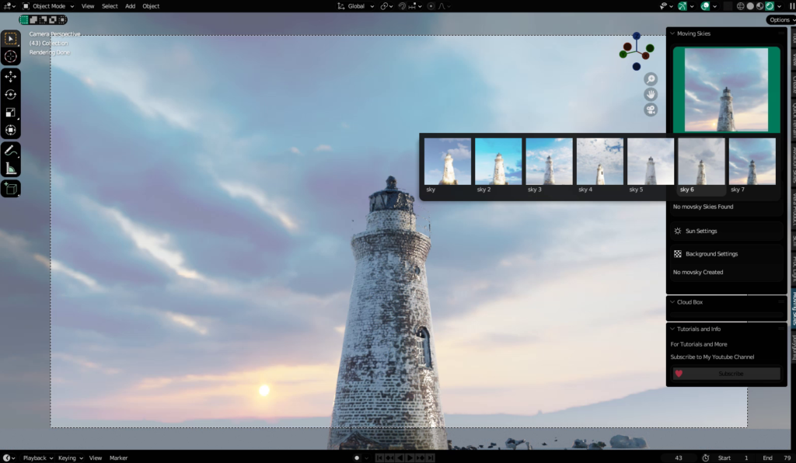
Task: Select the Move tool in toolbar
Action: coord(11,77)
